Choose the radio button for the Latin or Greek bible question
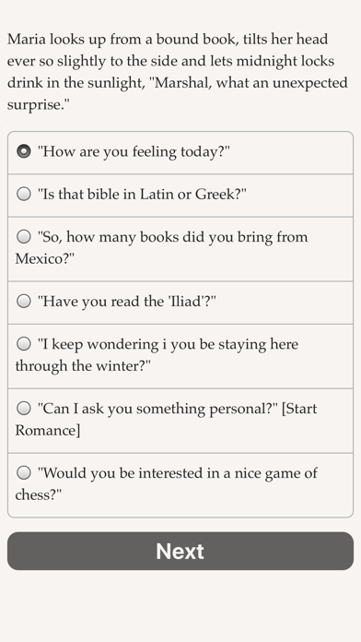 coord(24,194)
